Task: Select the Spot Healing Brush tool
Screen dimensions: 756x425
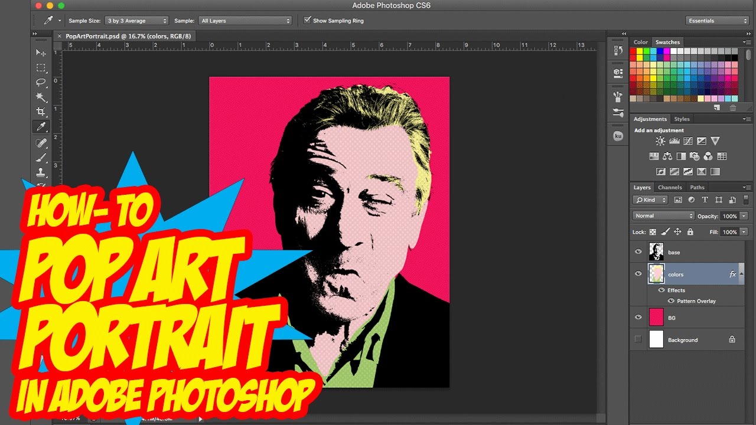Action: [41, 143]
